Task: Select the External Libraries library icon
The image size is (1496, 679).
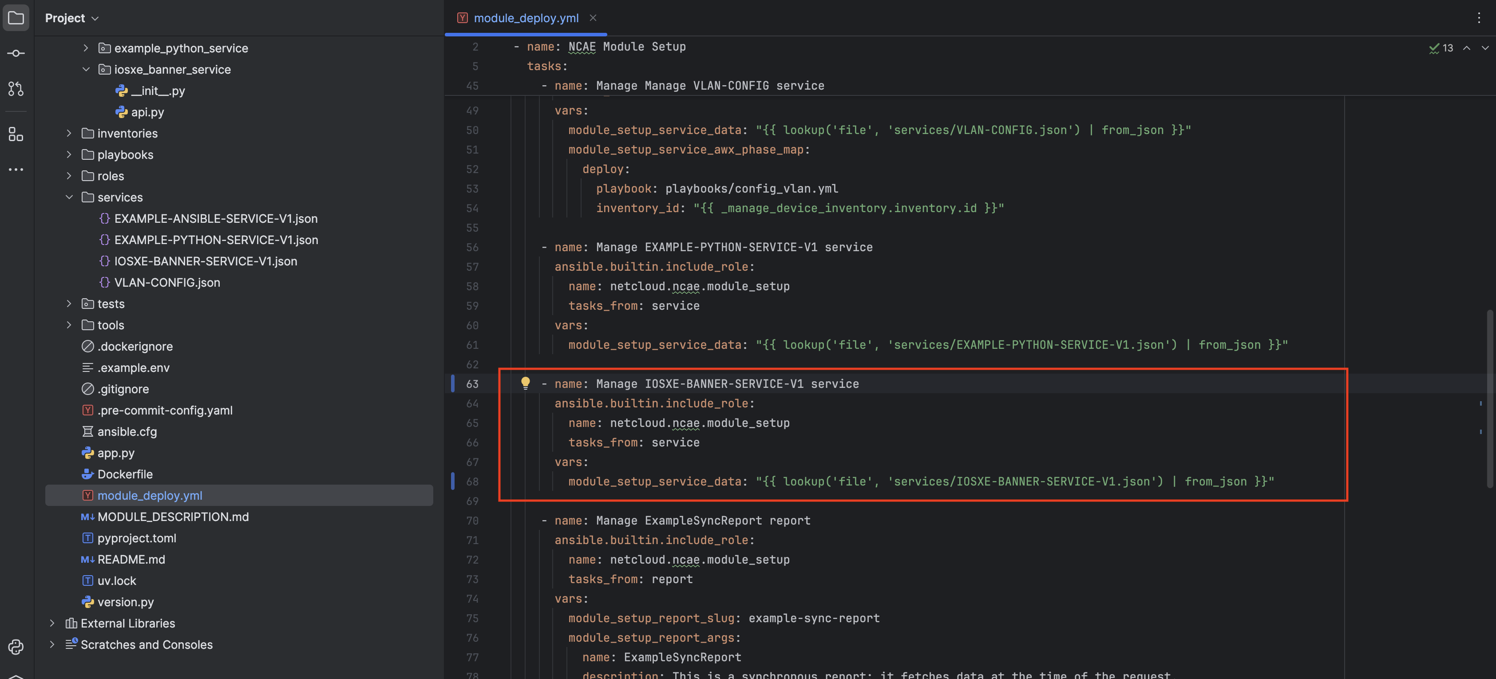Action: (71, 623)
